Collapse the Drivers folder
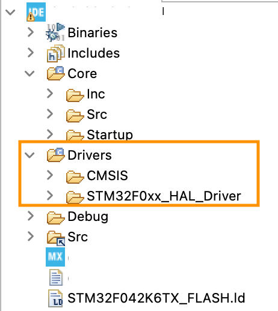The height and width of the screenshot is (311, 278). [29, 155]
